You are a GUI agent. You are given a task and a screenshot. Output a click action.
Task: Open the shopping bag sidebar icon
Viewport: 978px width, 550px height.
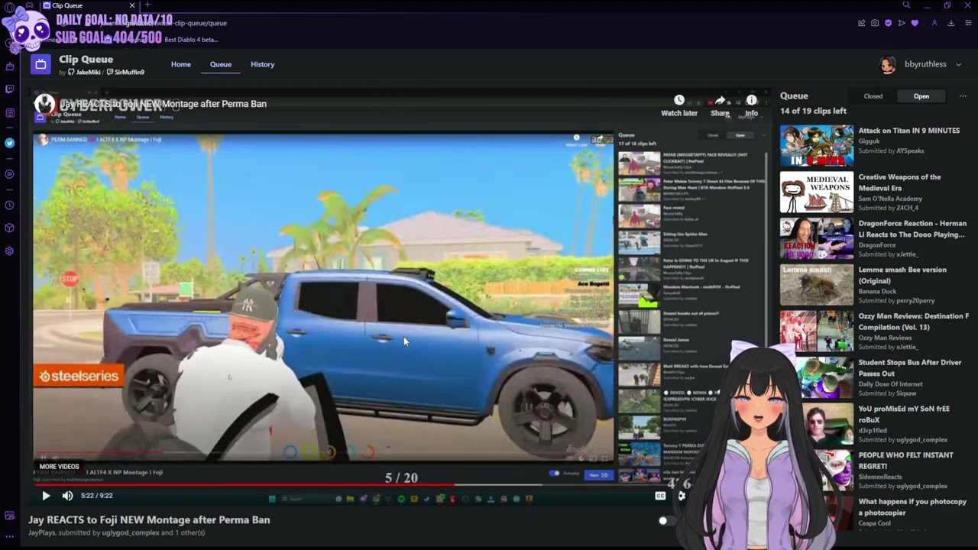9,66
